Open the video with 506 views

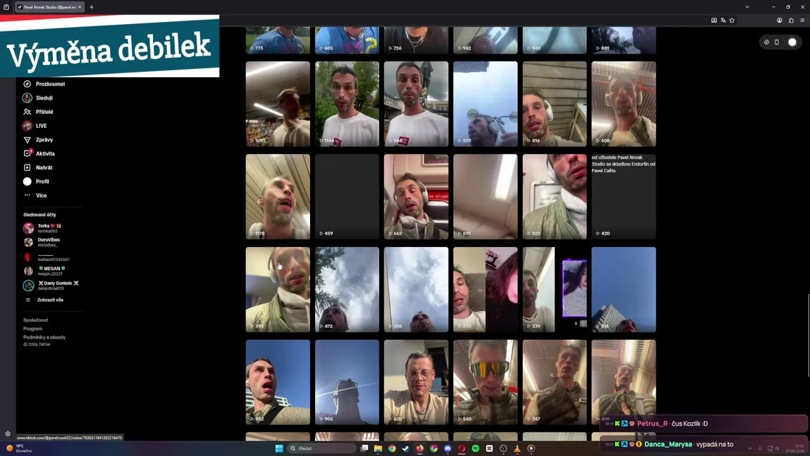[416, 289]
